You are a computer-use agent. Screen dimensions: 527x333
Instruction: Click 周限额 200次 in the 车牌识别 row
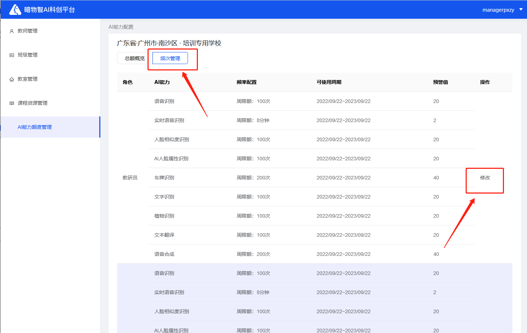click(254, 178)
